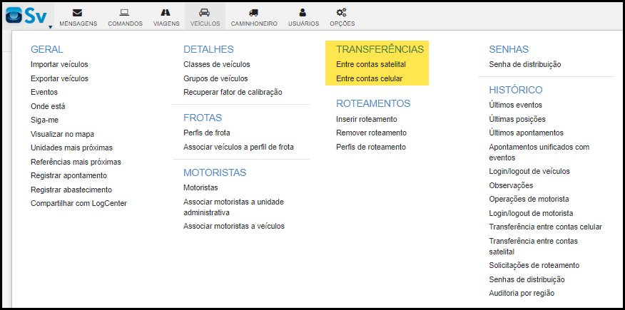This screenshot has height=310, width=625.
Task: Open Entre contas celular transfer option
Action: pyautogui.click(x=369, y=78)
